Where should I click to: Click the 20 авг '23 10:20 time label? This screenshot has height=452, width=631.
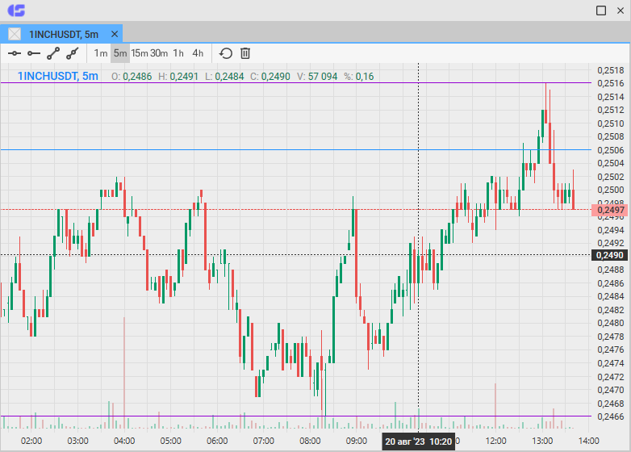pyautogui.click(x=417, y=442)
